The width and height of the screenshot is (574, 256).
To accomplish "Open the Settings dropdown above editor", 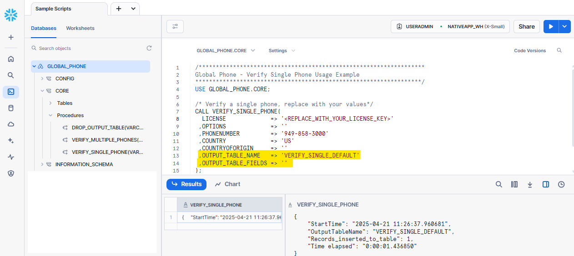I will point(282,50).
